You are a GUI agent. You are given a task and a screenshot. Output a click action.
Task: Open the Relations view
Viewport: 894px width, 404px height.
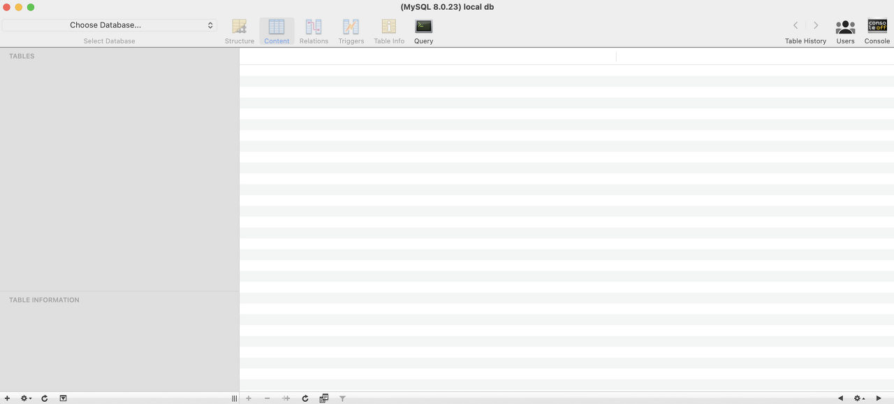[x=314, y=31]
